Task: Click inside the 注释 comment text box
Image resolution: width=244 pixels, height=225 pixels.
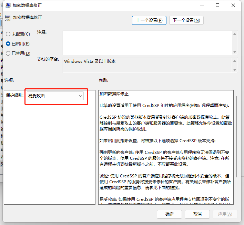Action: pyautogui.click(x=146, y=42)
